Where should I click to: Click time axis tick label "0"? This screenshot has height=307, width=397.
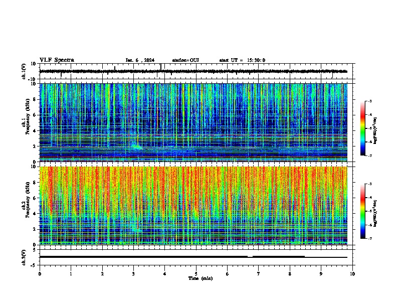(x=40, y=274)
